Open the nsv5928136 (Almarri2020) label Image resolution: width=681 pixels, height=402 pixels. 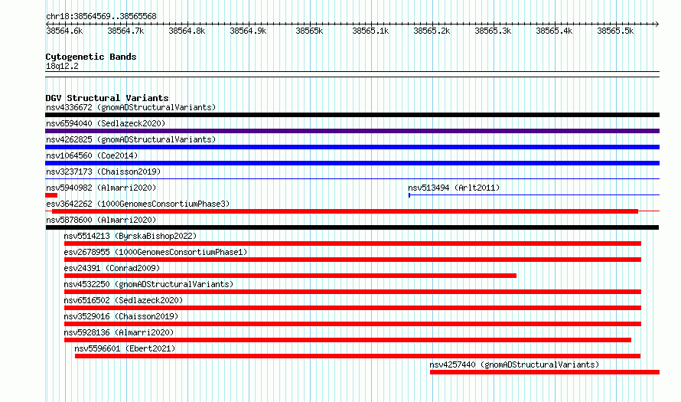click(119, 332)
